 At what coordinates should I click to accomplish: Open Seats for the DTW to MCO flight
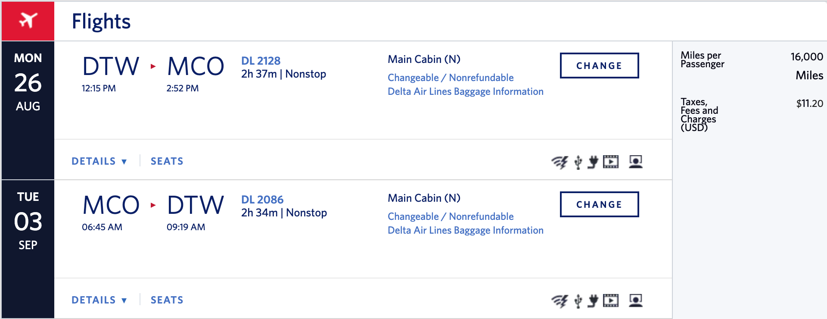click(167, 161)
